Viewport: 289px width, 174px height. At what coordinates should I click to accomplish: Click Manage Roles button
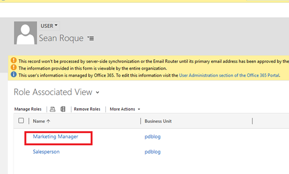point(28,109)
